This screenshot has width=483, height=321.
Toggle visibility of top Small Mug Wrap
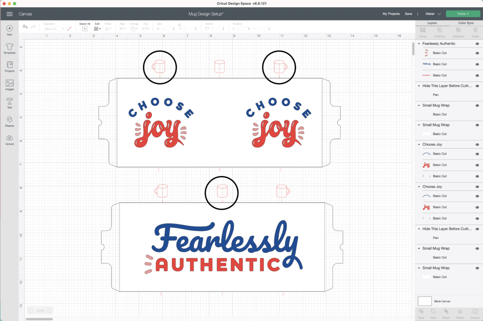point(477,106)
